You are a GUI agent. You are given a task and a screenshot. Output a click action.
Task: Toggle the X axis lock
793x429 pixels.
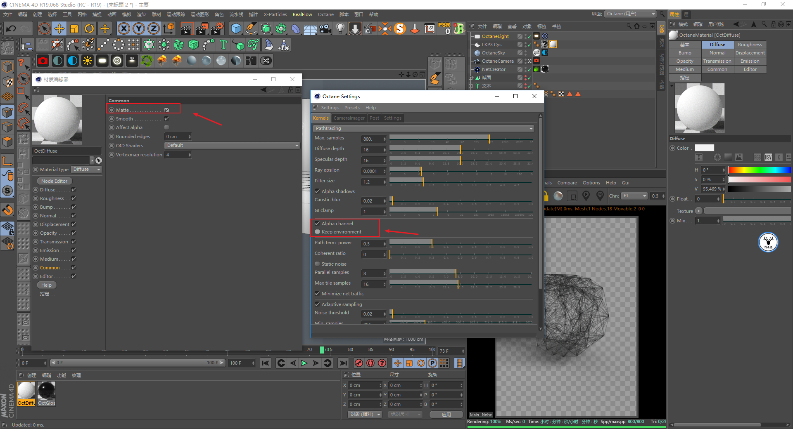click(x=123, y=28)
